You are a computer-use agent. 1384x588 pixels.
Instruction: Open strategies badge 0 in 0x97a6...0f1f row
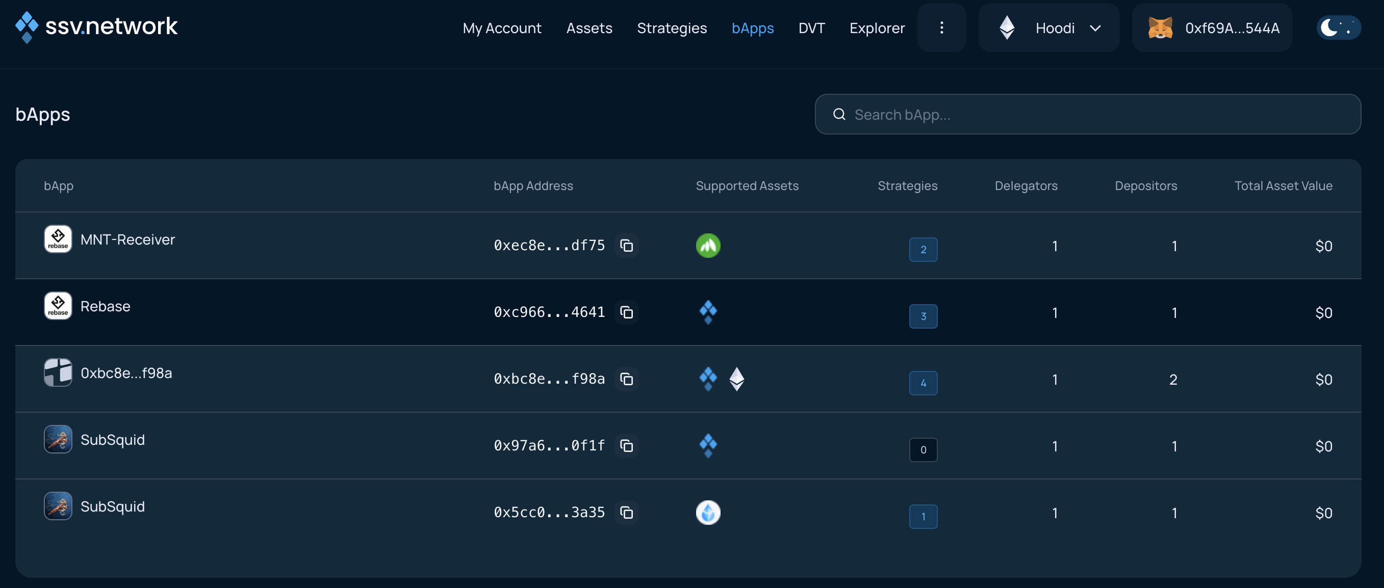tap(923, 449)
